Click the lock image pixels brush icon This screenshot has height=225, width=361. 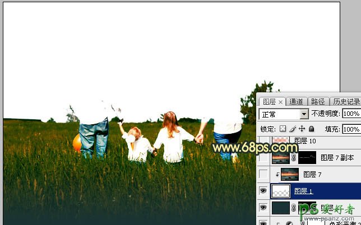[292, 129]
